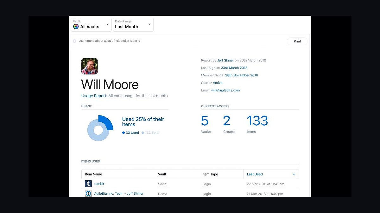The height and width of the screenshot is (213, 380).
Task: Open the tumblr item
Action: [x=99, y=184]
